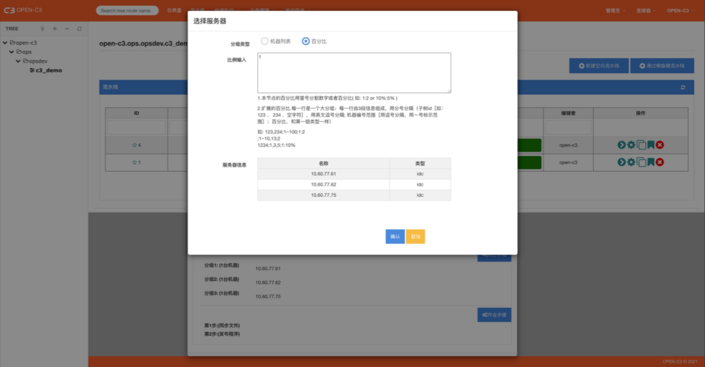
Task: Open the gear settings icon for pipeline 4
Action: point(631,145)
